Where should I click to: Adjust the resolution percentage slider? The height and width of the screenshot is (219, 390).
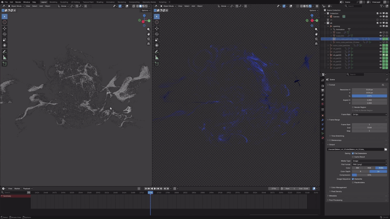pyautogui.click(x=369, y=96)
